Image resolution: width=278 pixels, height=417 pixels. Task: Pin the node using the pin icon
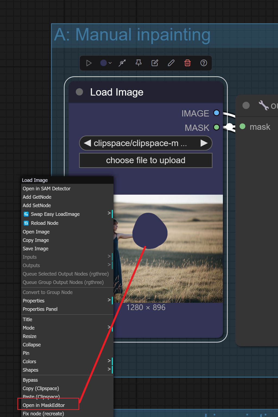click(x=138, y=63)
